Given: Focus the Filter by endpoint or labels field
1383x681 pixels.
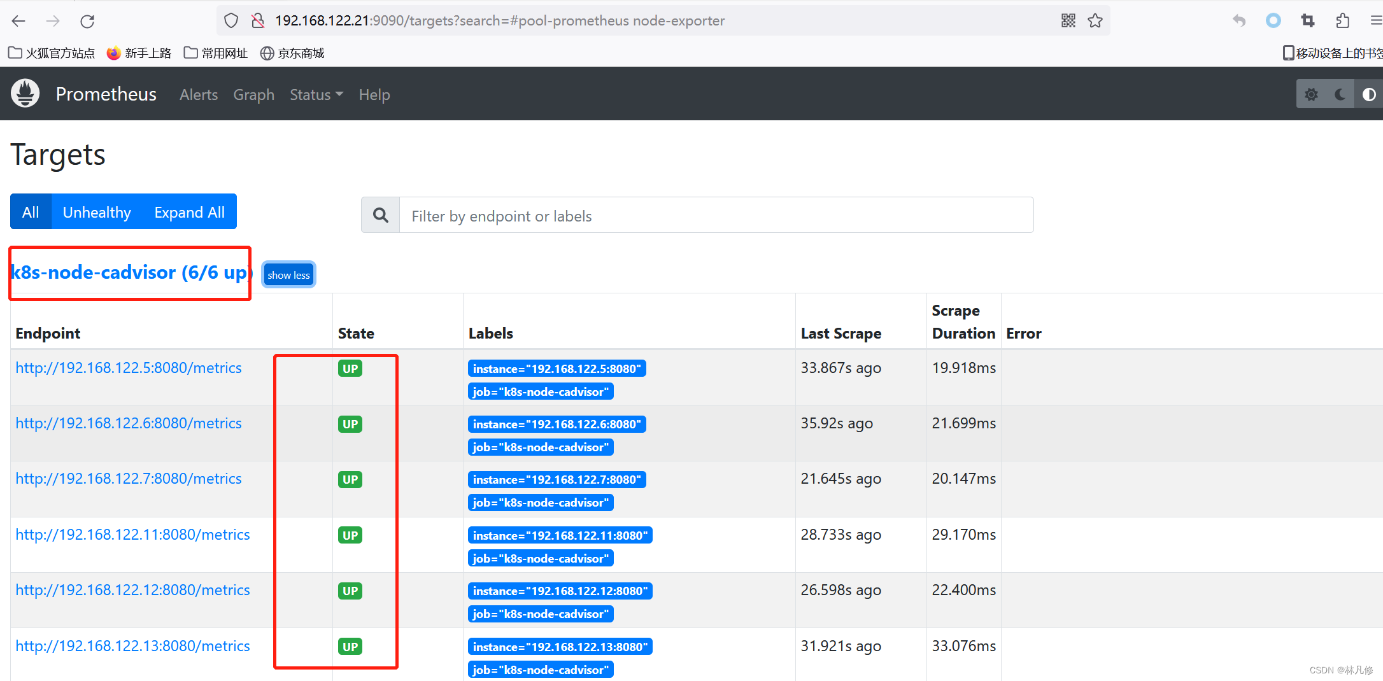Looking at the screenshot, I should tap(716, 215).
